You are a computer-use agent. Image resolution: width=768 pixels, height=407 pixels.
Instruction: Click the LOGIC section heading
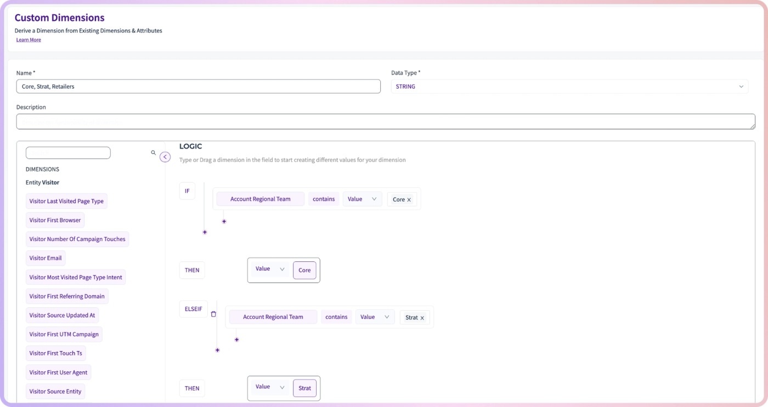coord(190,146)
